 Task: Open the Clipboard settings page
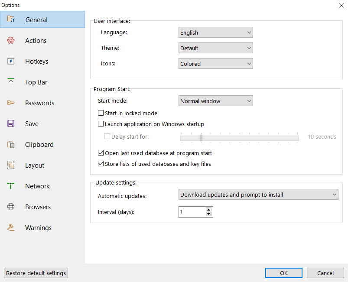coord(42,144)
